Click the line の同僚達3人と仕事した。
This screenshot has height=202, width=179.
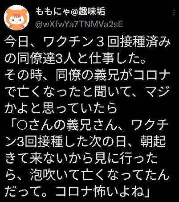[x=75, y=58]
